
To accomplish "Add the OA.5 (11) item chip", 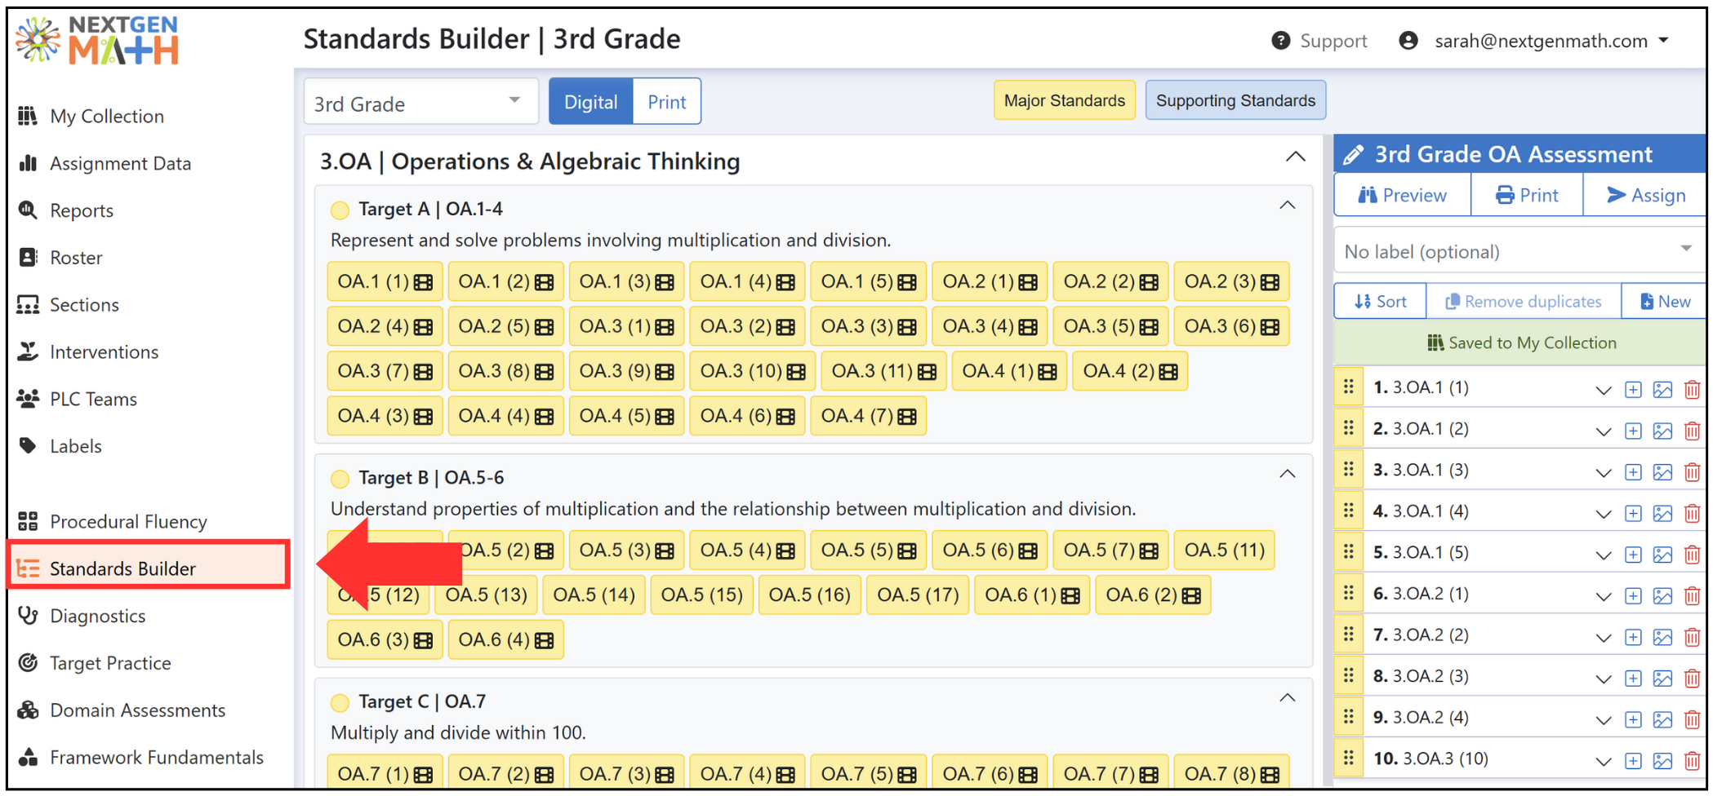I will (x=1224, y=551).
